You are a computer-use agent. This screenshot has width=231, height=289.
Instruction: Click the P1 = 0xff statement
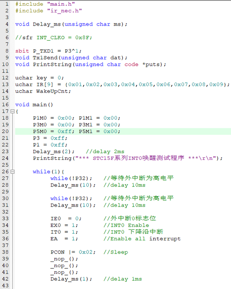pos(50,145)
